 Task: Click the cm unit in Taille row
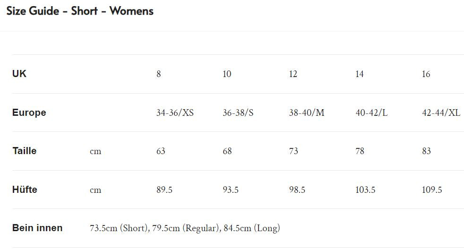tap(95, 152)
